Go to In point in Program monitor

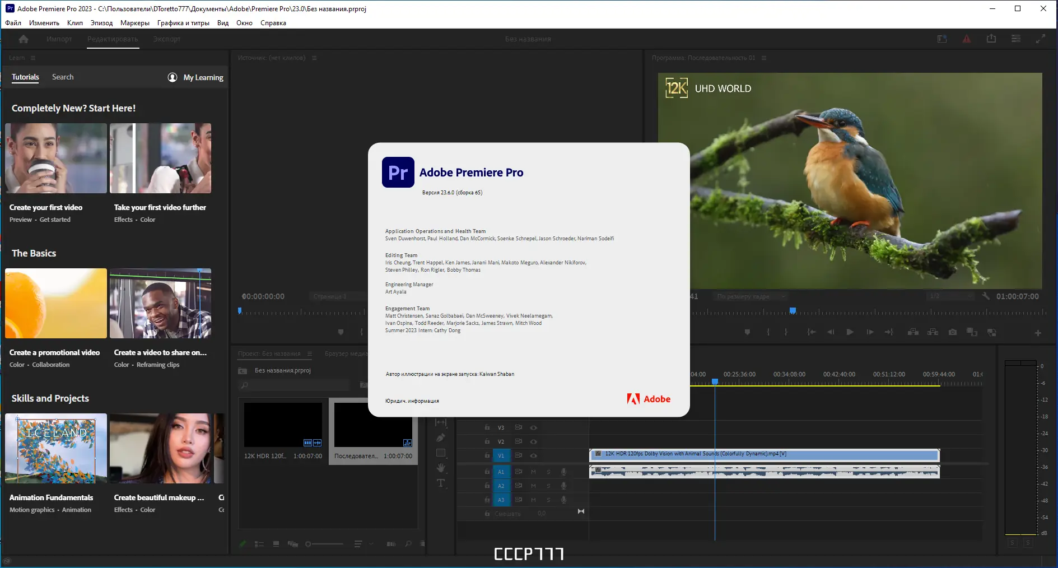[811, 332]
